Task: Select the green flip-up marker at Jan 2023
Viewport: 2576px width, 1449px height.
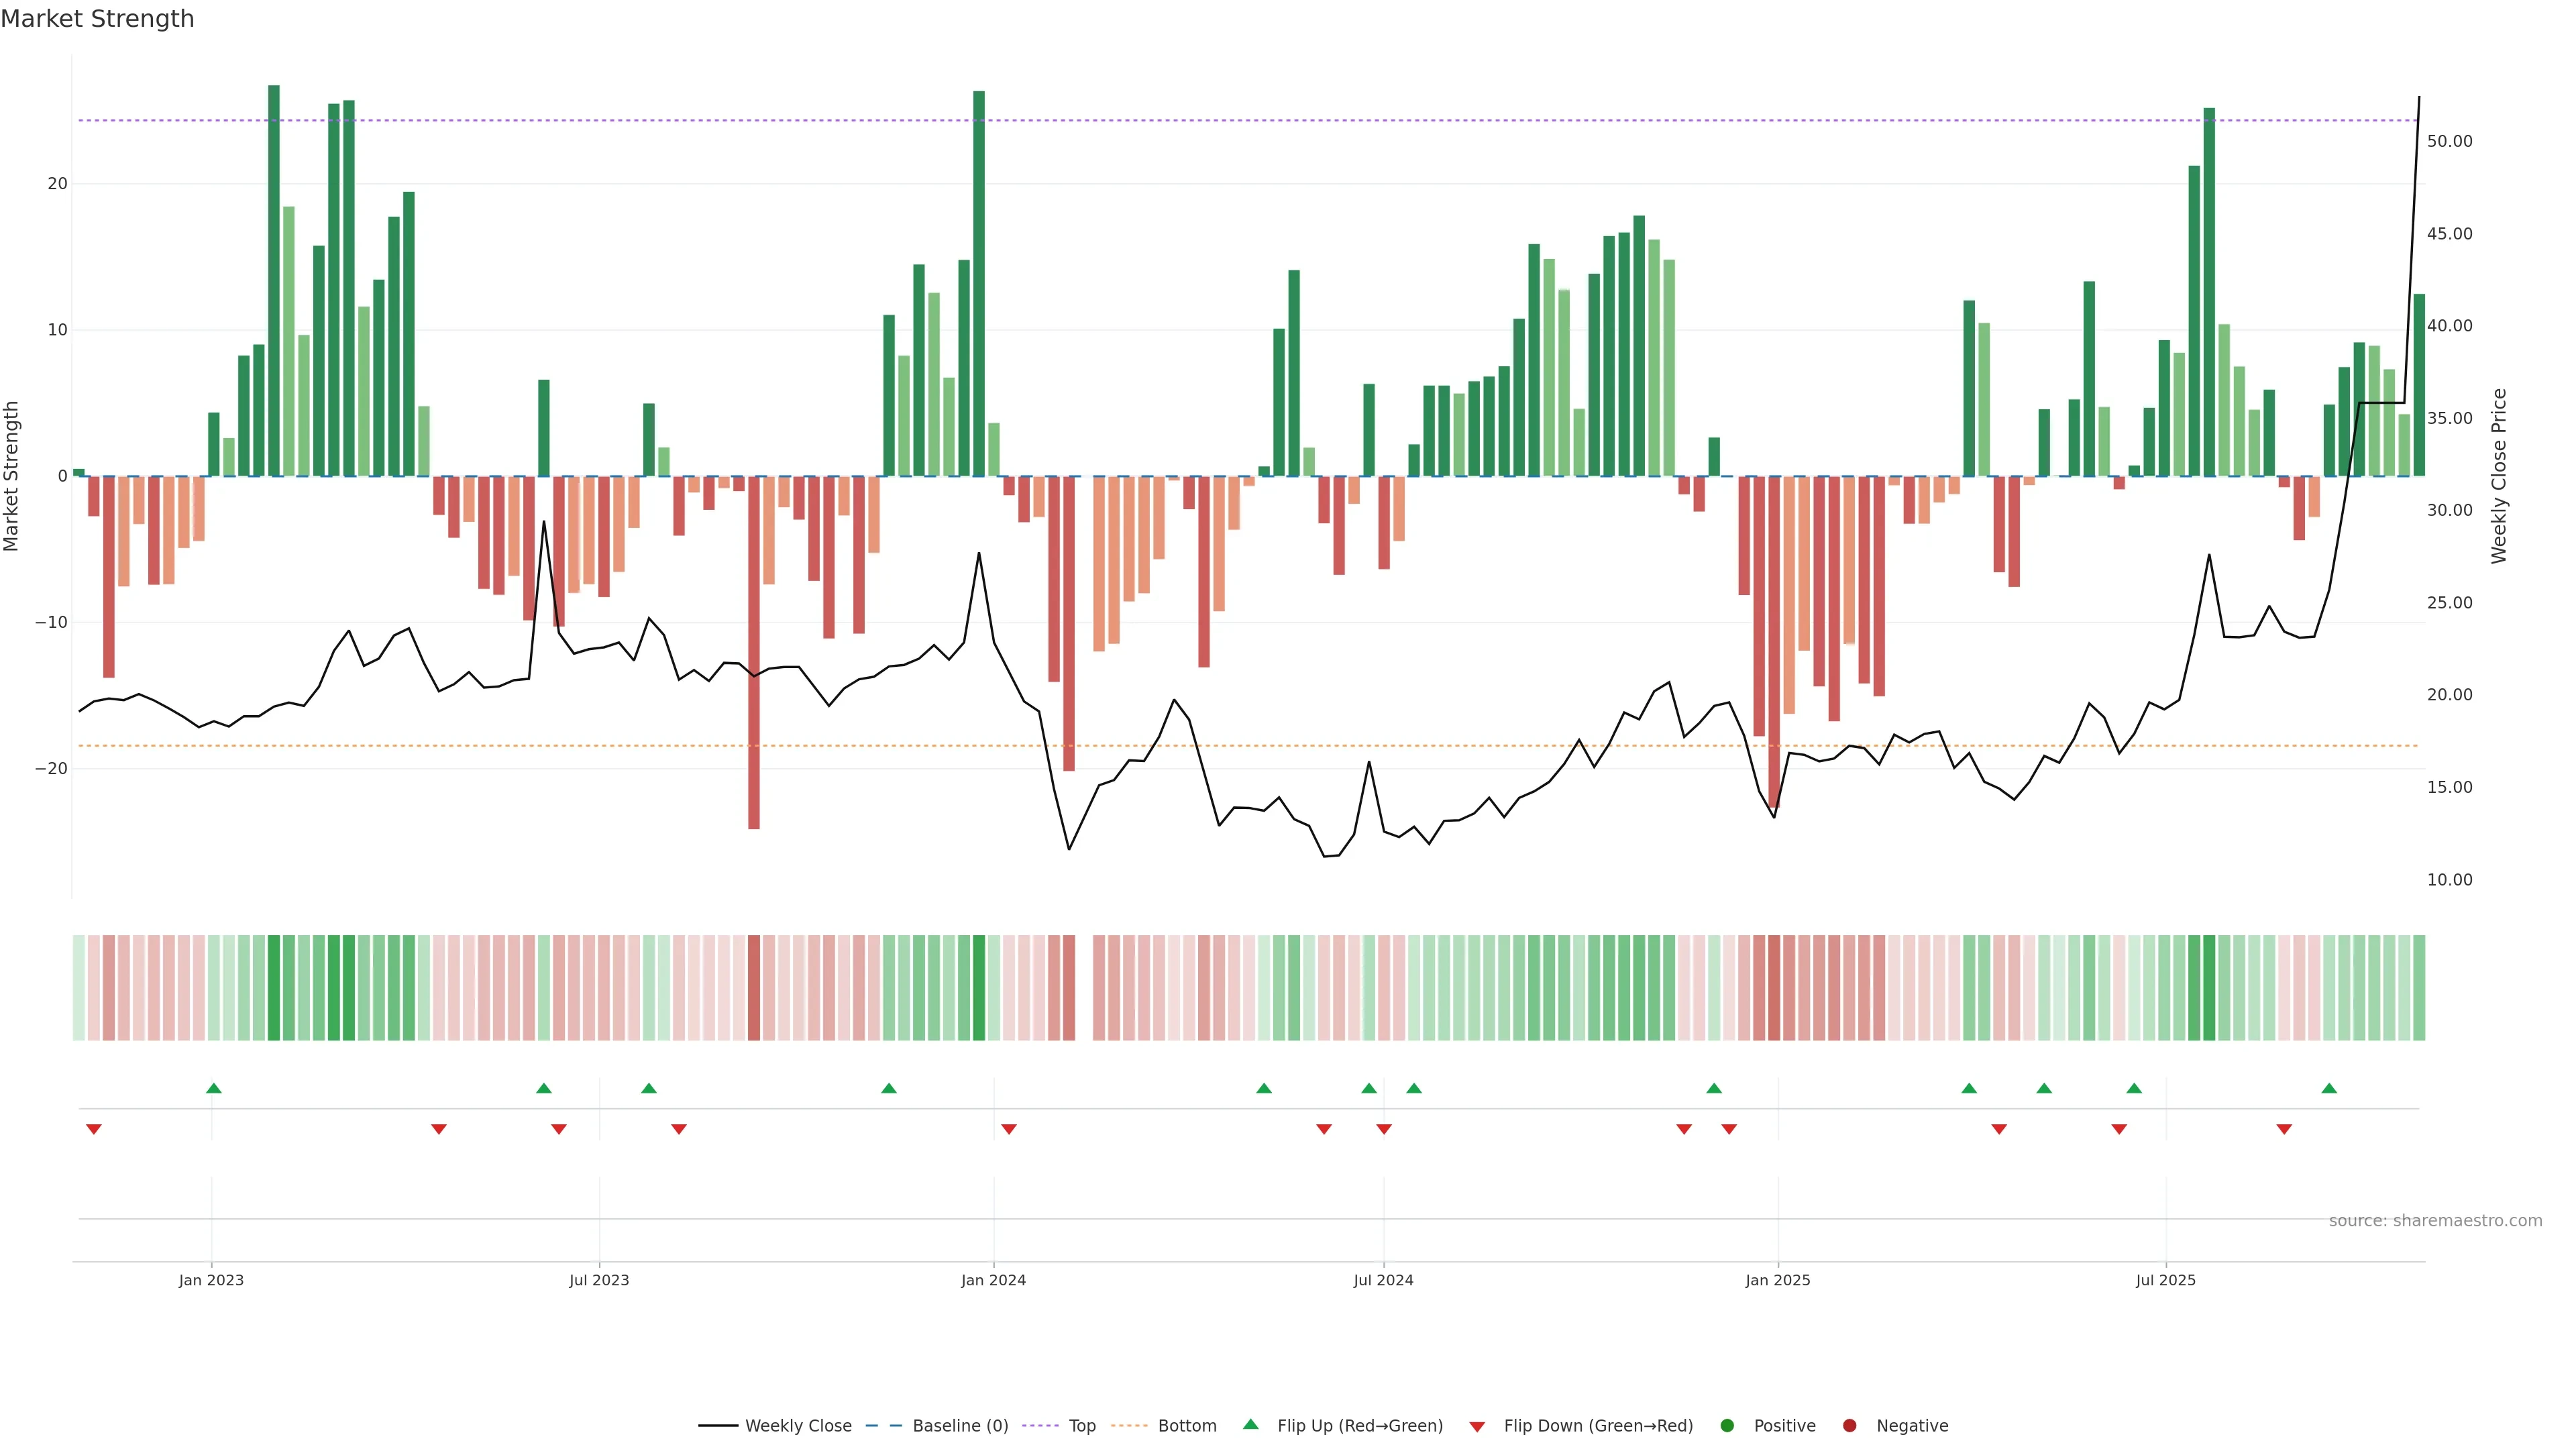Action: pos(214,1088)
